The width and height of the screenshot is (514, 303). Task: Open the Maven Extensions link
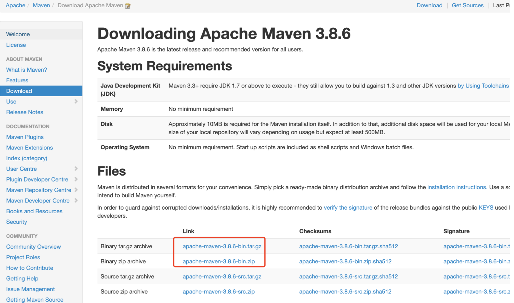(x=30, y=148)
